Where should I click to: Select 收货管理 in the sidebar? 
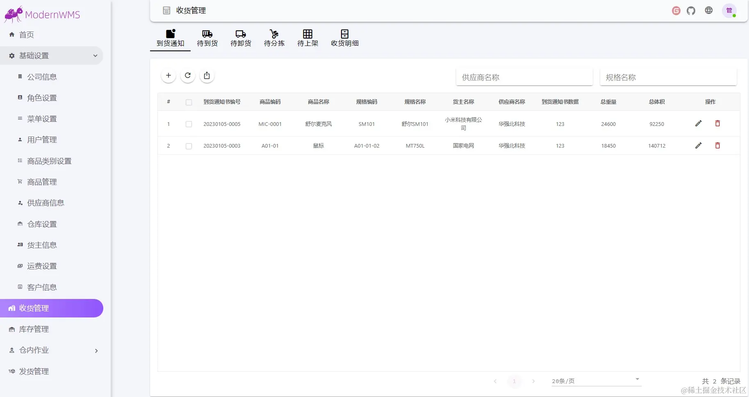pos(52,308)
